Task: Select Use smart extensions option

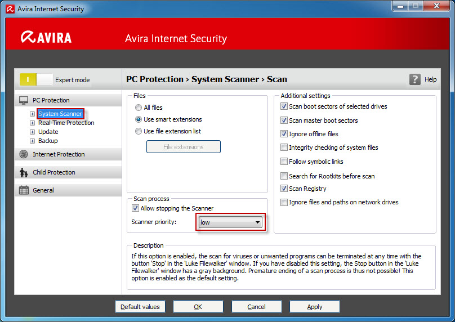Action: click(x=139, y=119)
